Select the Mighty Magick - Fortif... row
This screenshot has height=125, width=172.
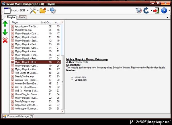[x=36, y=55]
